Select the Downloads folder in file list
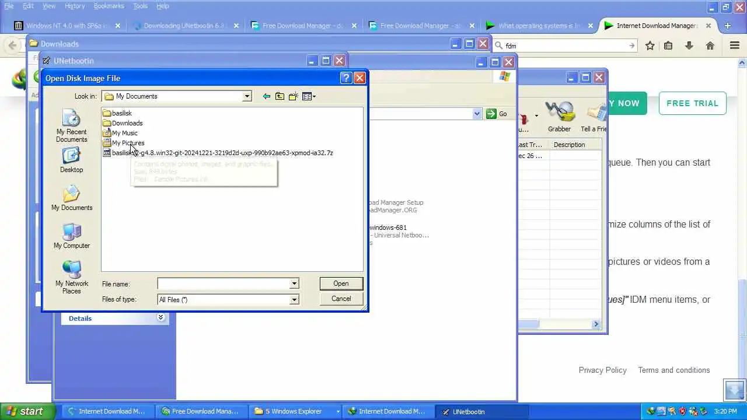Screen dimensions: 747x420 click(x=123, y=123)
